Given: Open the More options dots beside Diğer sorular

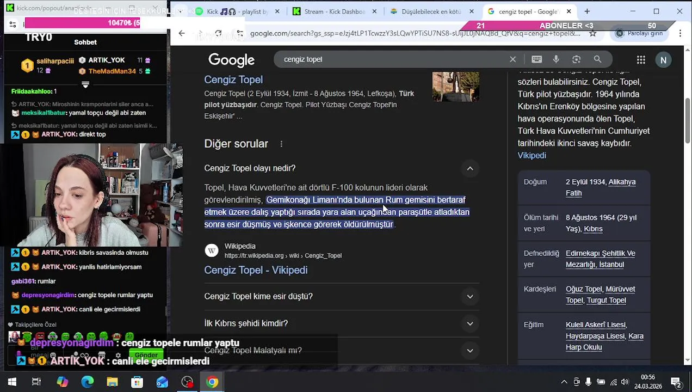Looking at the screenshot, I should [281, 144].
